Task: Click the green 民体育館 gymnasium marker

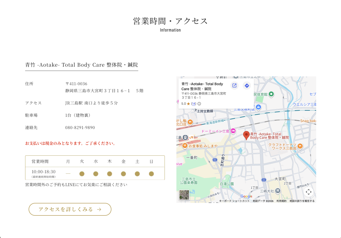Action: (271, 94)
